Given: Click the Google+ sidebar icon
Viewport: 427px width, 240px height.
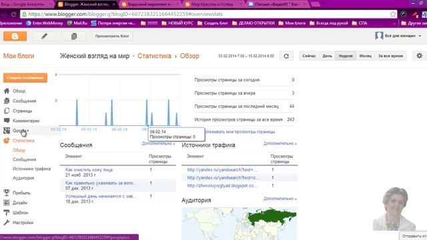Looking at the screenshot, I should coord(7,131).
